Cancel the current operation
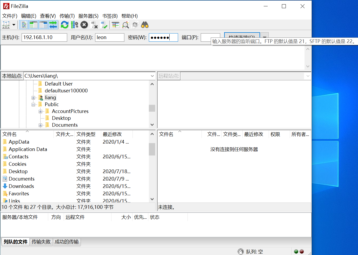Viewport: 358px width, 255px height. (84, 25)
